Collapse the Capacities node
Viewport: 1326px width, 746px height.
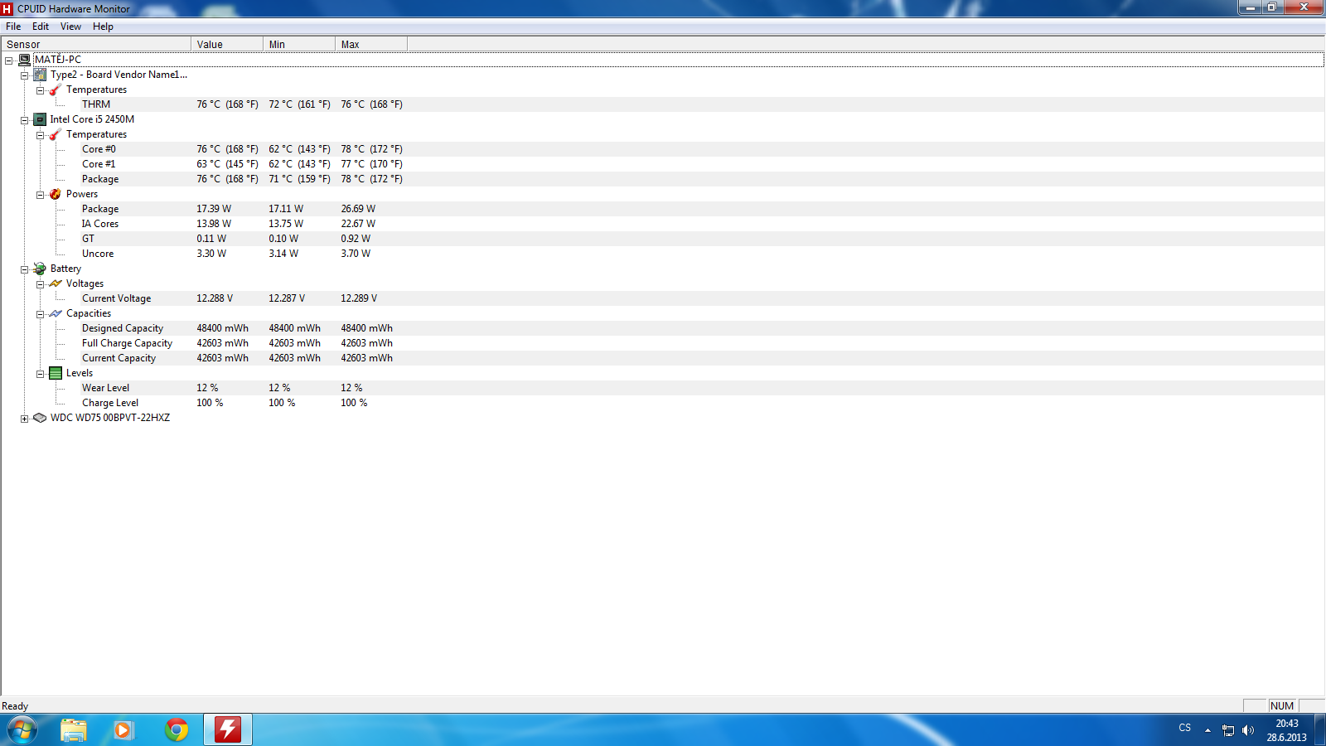pyautogui.click(x=41, y=314)
